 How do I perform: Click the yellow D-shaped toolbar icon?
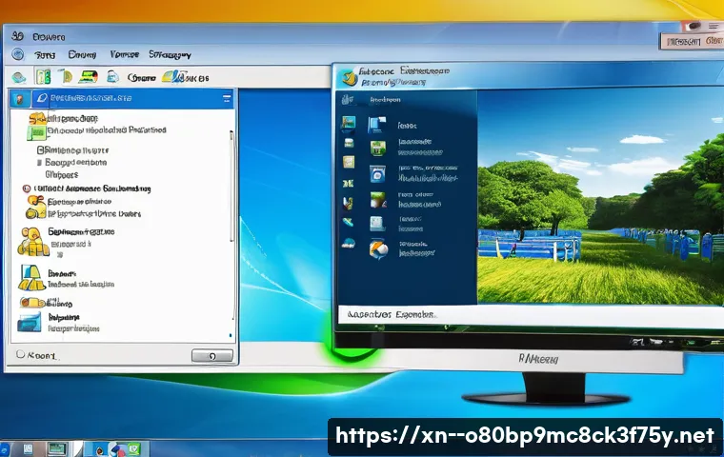[x=67, y=76]
